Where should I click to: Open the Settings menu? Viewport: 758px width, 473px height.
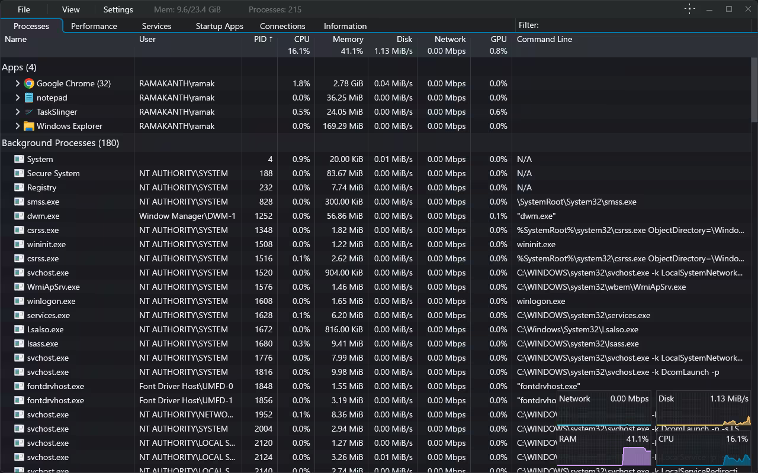(x=118, y=9)
